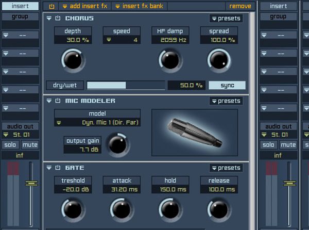The width and height of the screenshot is (309, 230).
Task: Mute the left channel strip
Action: [30, 145]
